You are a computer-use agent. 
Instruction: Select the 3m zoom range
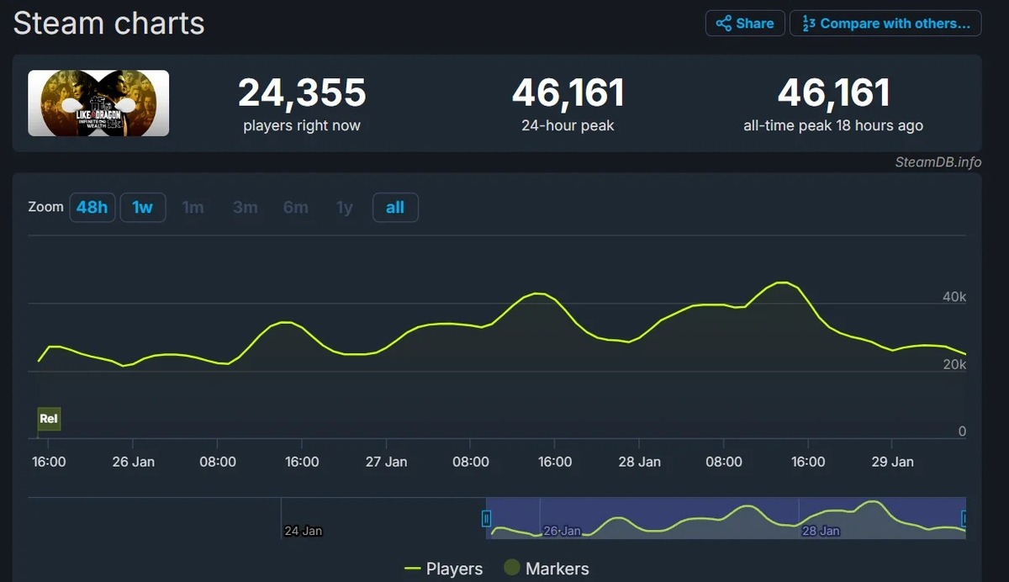245,207
